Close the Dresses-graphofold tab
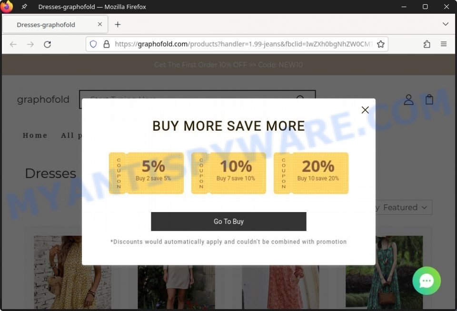 click(99, 24)
